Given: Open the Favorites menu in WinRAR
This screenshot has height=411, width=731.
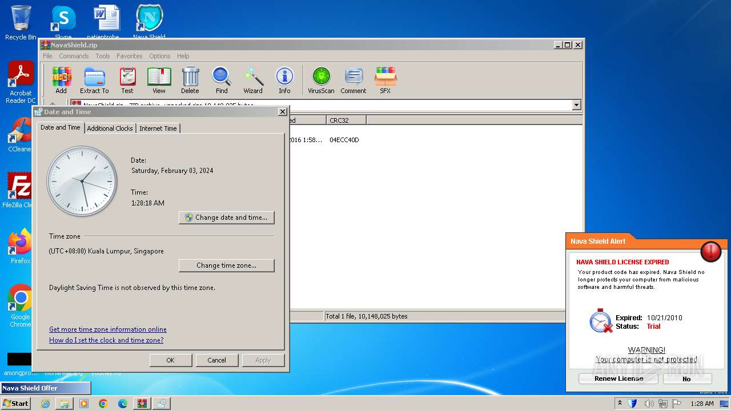Looking at the screenshot, I should 130,56.
